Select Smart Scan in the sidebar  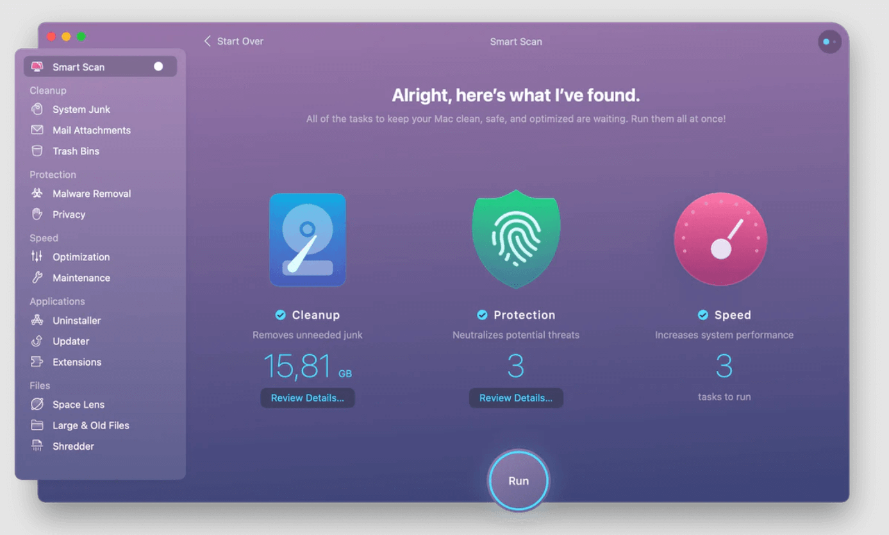[101, 67]
